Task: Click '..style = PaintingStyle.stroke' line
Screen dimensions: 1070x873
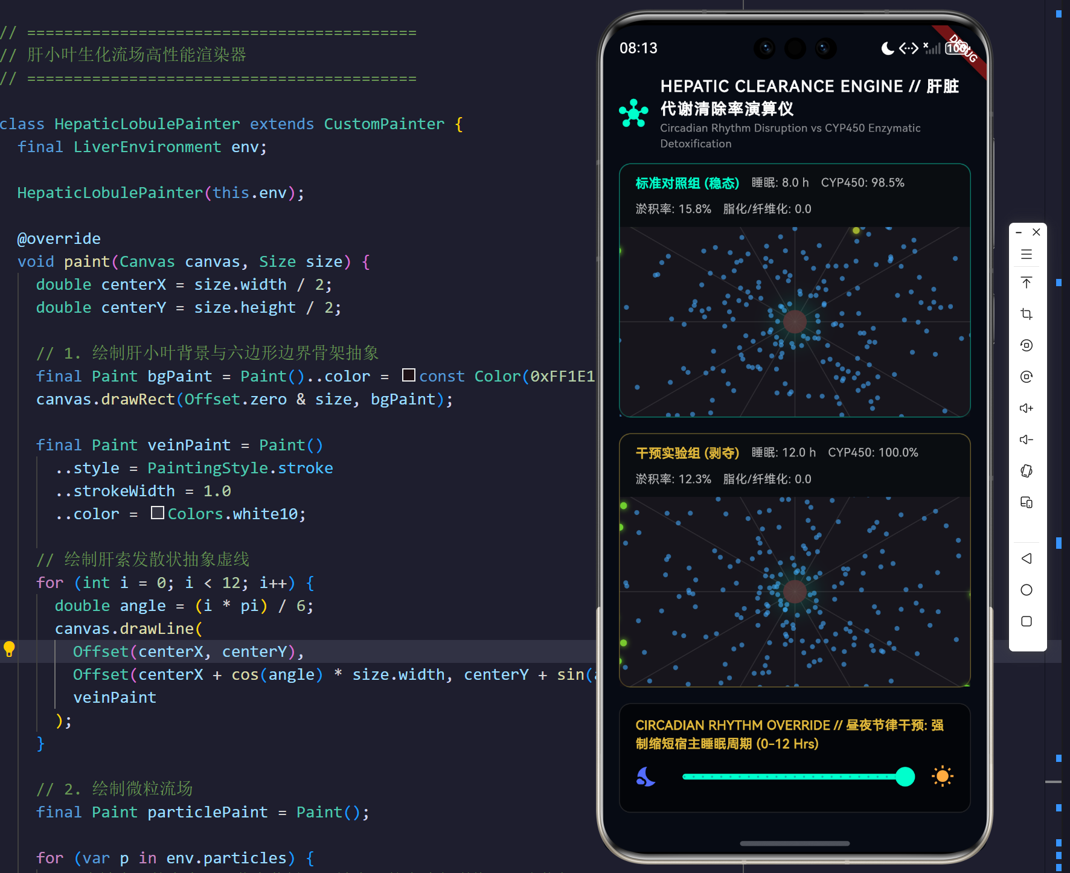Action: tap(194, 468)
